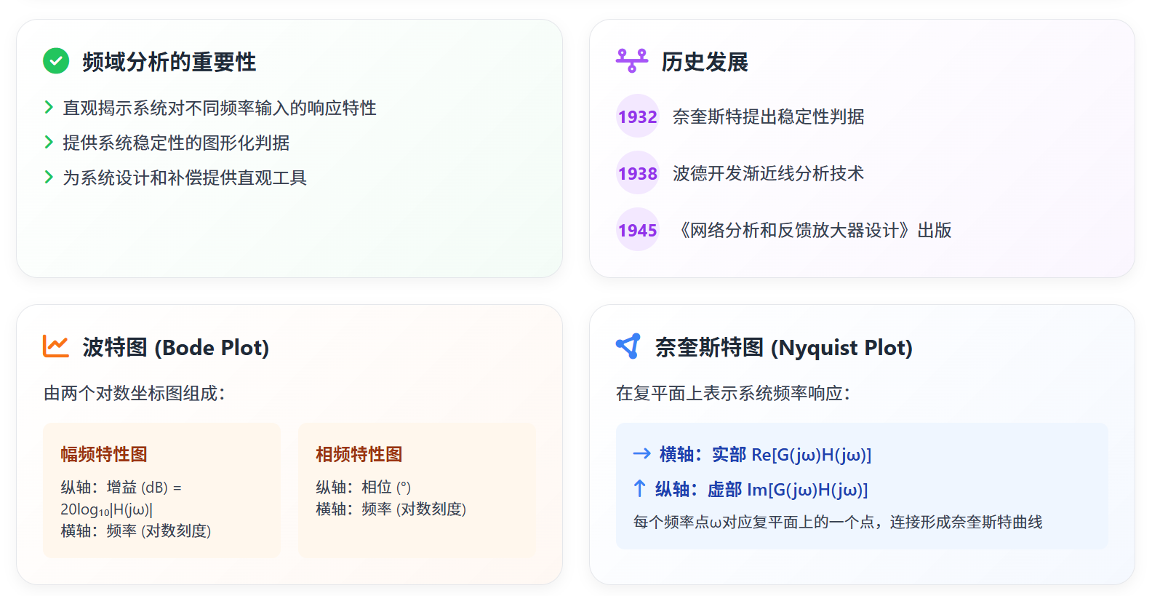Click the text 横轴：实部 Re[G(jω)H(jω)]

(x=765, y=454)
